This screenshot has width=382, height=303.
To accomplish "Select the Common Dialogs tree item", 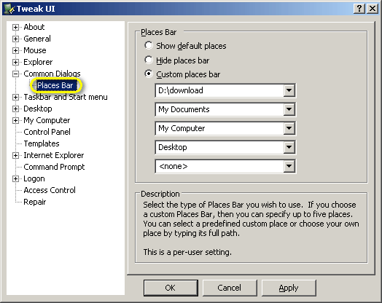I will [x=52, y=74].
